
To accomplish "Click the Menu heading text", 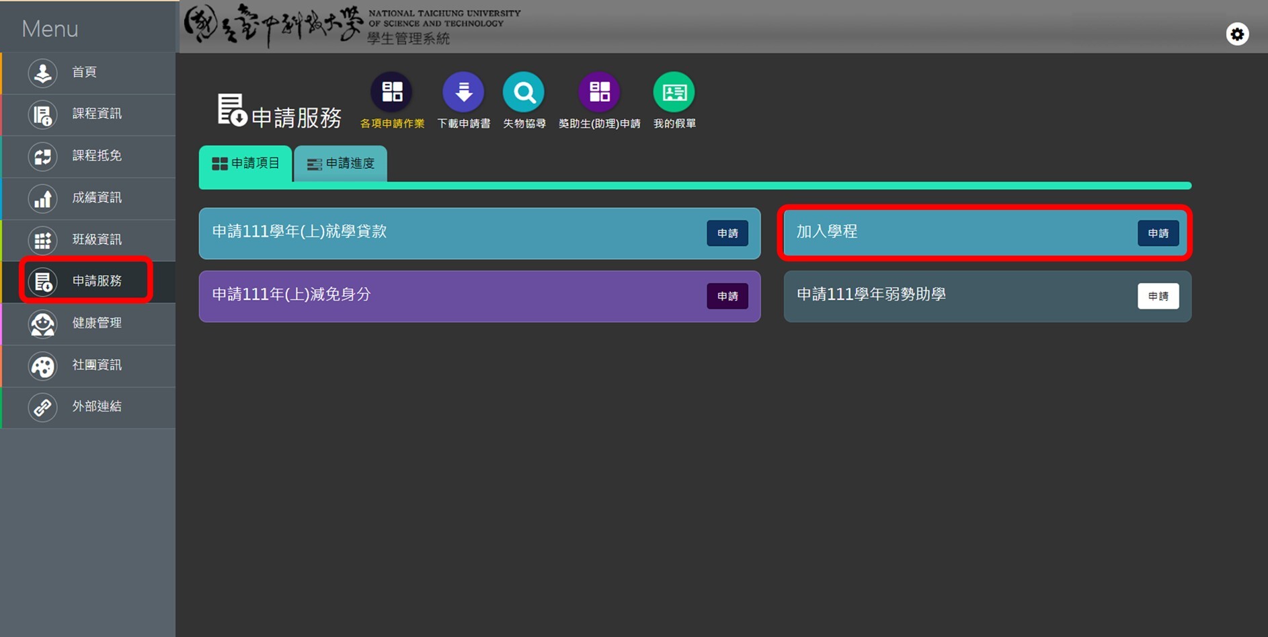I will click(x=50, y=29).
